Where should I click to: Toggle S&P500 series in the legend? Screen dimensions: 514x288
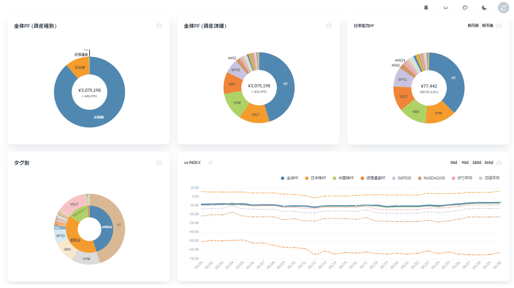402,178
